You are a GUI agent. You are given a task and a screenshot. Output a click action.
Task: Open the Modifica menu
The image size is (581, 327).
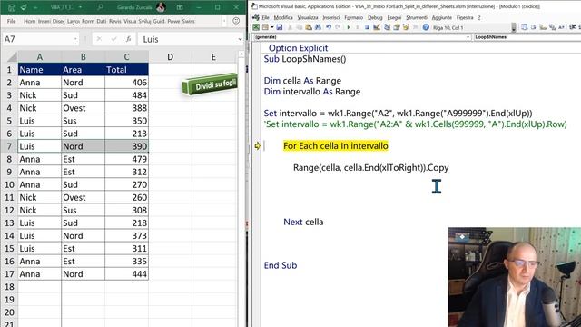(283, 17)
